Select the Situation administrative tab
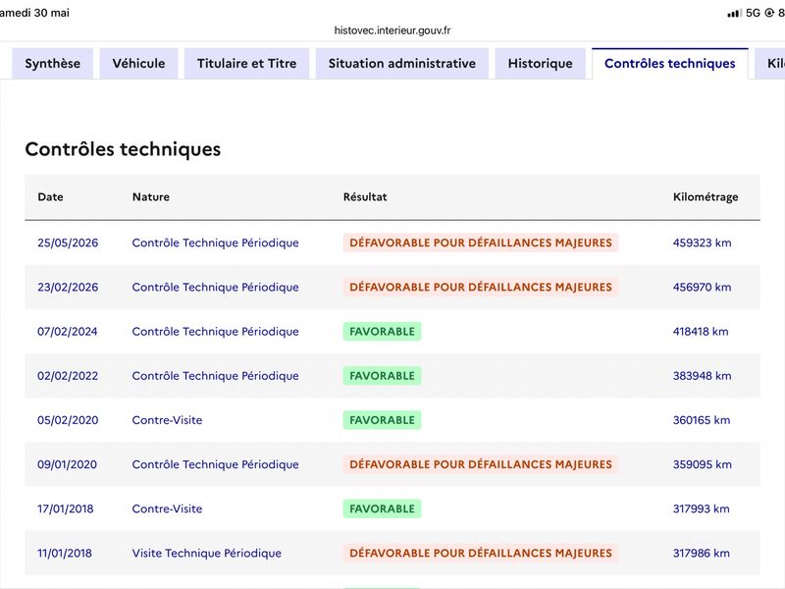The width and height of the screenshot is (785, 589). pyautogui.click(x=402, y=64)
